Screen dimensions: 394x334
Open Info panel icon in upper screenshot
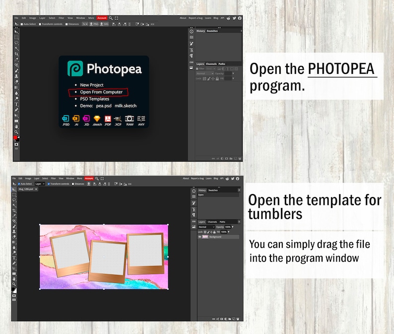click(192, 31)
